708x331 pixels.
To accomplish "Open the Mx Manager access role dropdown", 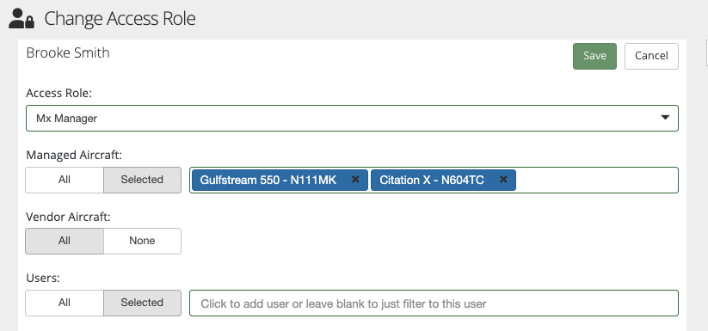I will coord(352,118).
